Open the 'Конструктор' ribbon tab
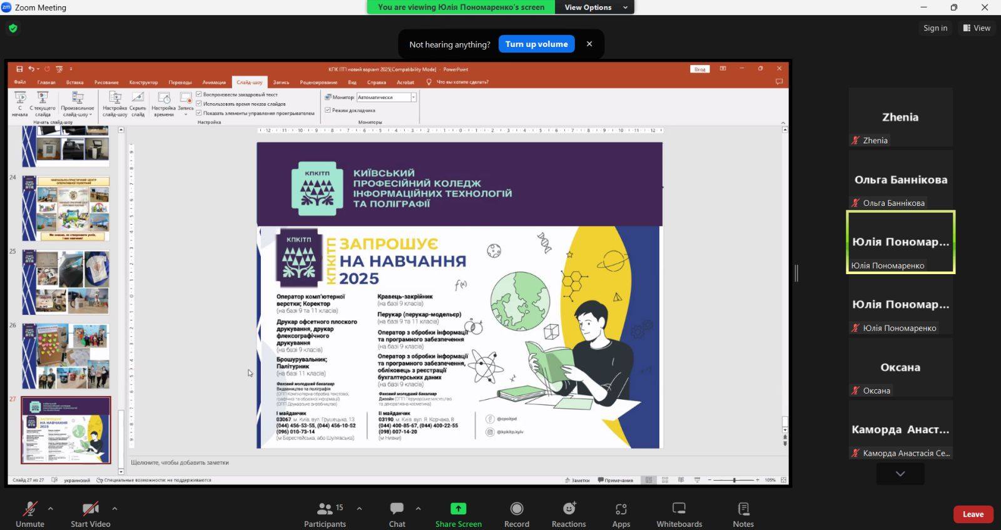This screenshot has width=1001, height=530. 143,82
